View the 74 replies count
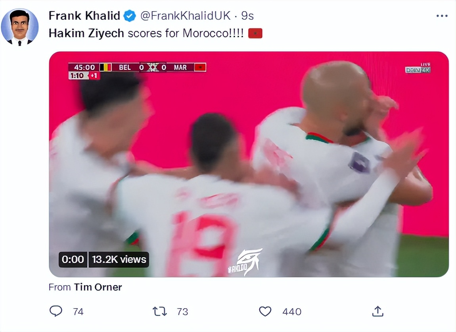 point(78,312)
